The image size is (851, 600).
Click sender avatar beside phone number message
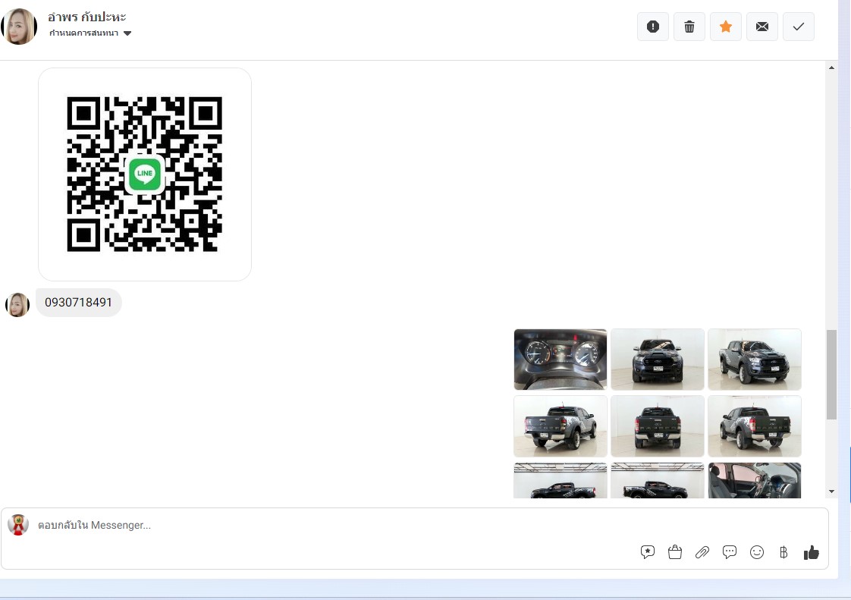click(17, 305)
